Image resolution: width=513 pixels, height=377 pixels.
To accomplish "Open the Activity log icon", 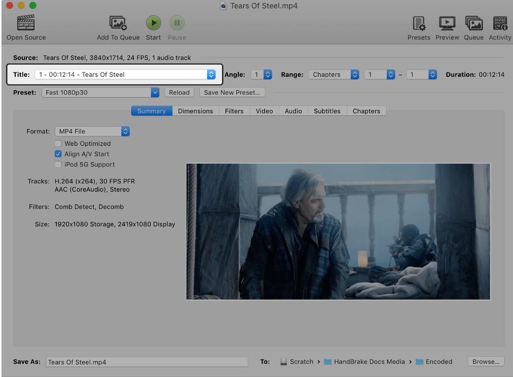I will pyautogui.click(x=500, y=23).
